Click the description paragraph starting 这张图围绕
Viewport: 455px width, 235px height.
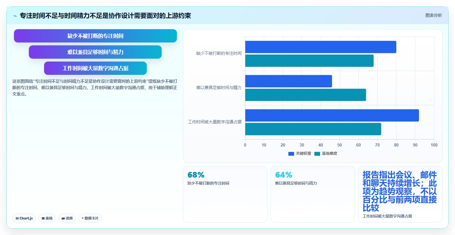94,88
